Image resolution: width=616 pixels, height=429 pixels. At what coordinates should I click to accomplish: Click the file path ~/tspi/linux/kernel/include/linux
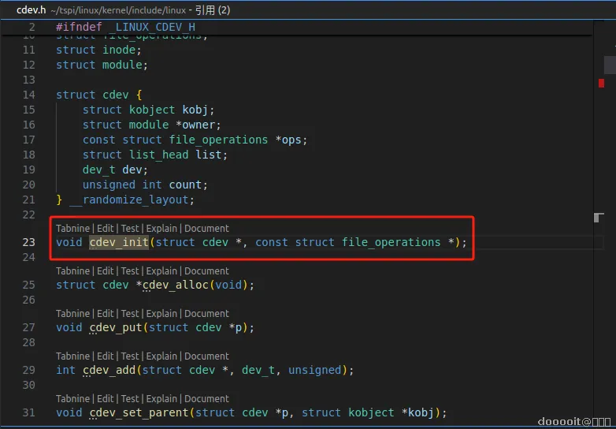click(118, 10)
